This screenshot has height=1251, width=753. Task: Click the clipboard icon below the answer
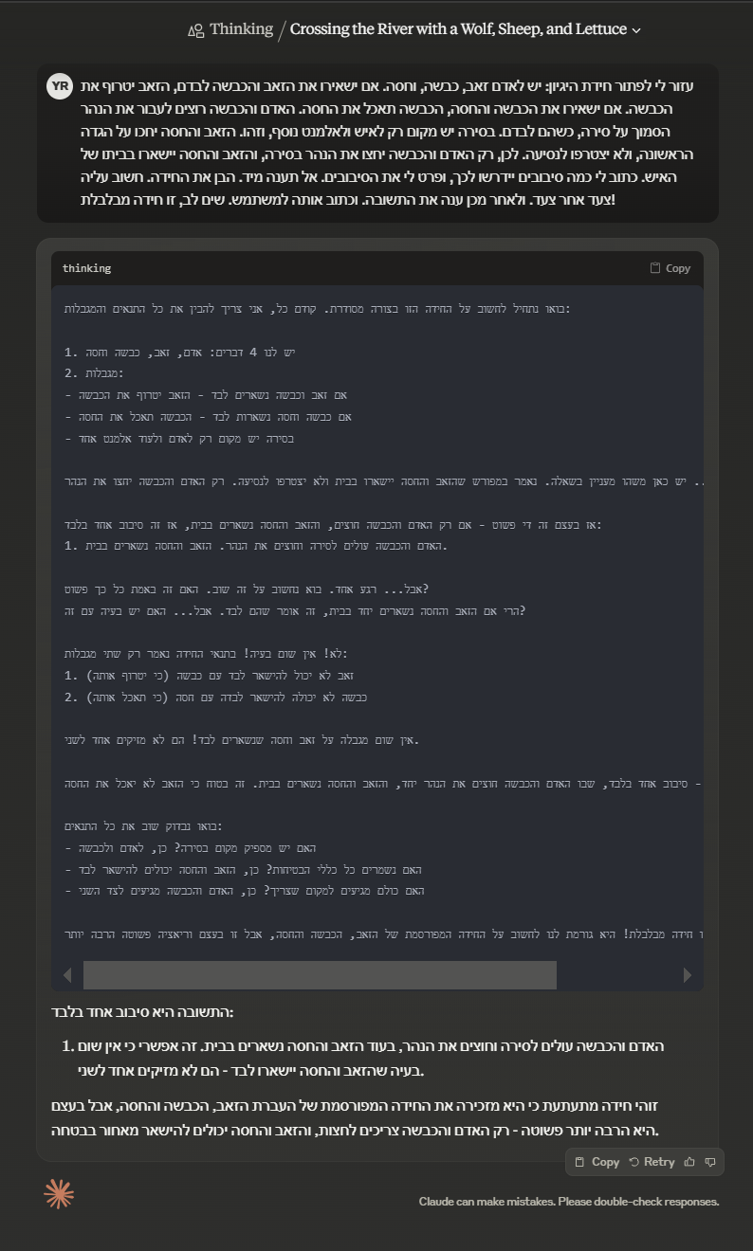click(580, 1162)
